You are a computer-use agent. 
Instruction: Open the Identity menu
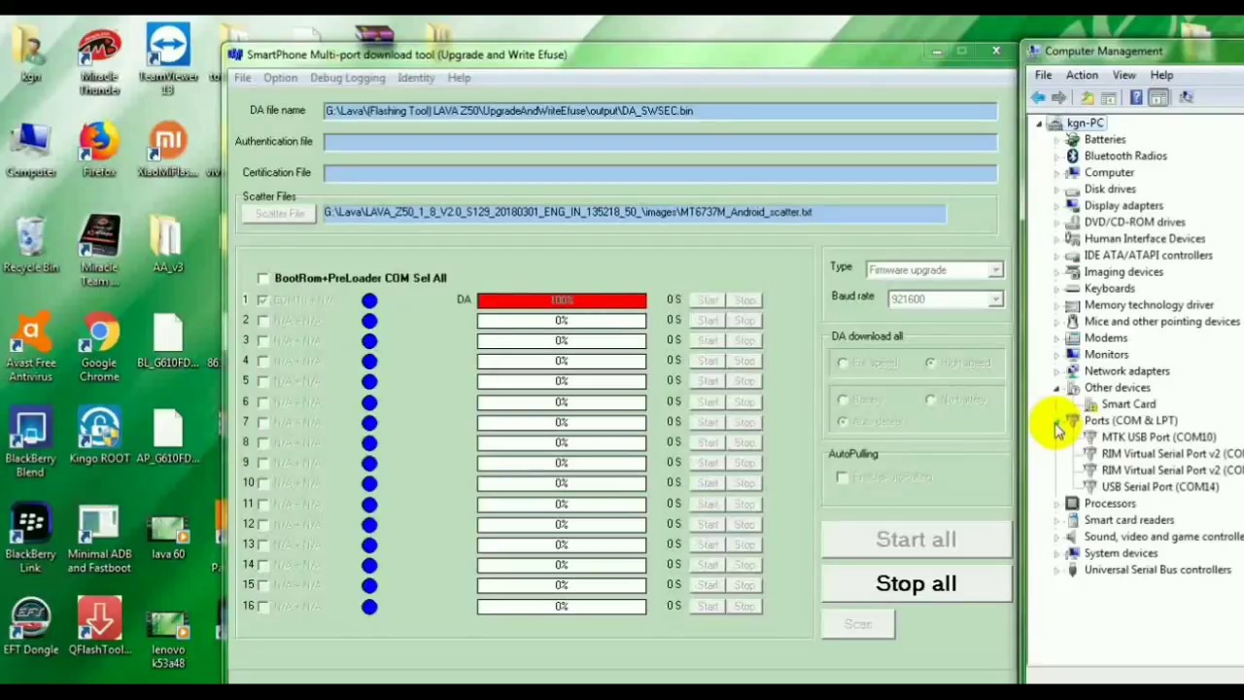point(416,78)
